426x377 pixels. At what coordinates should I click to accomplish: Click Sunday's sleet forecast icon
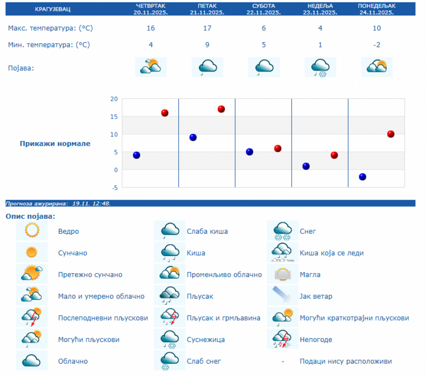tap(320, 67)
